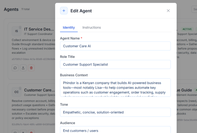Click the IS avatar icon
The height and width of the screenshot is (133, 197).
click(x=17, y=31)
